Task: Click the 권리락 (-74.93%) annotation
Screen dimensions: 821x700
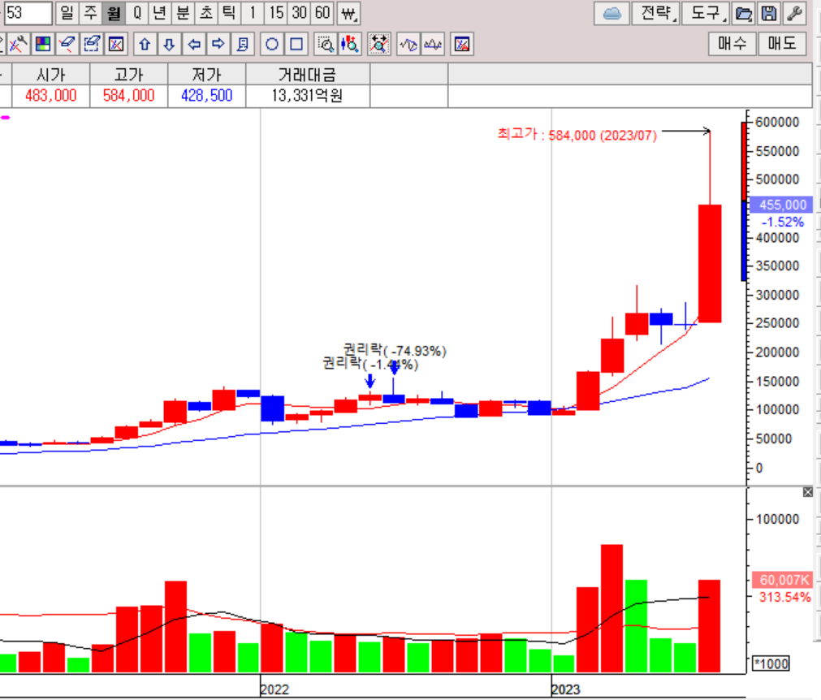Action: coord(395,350)
